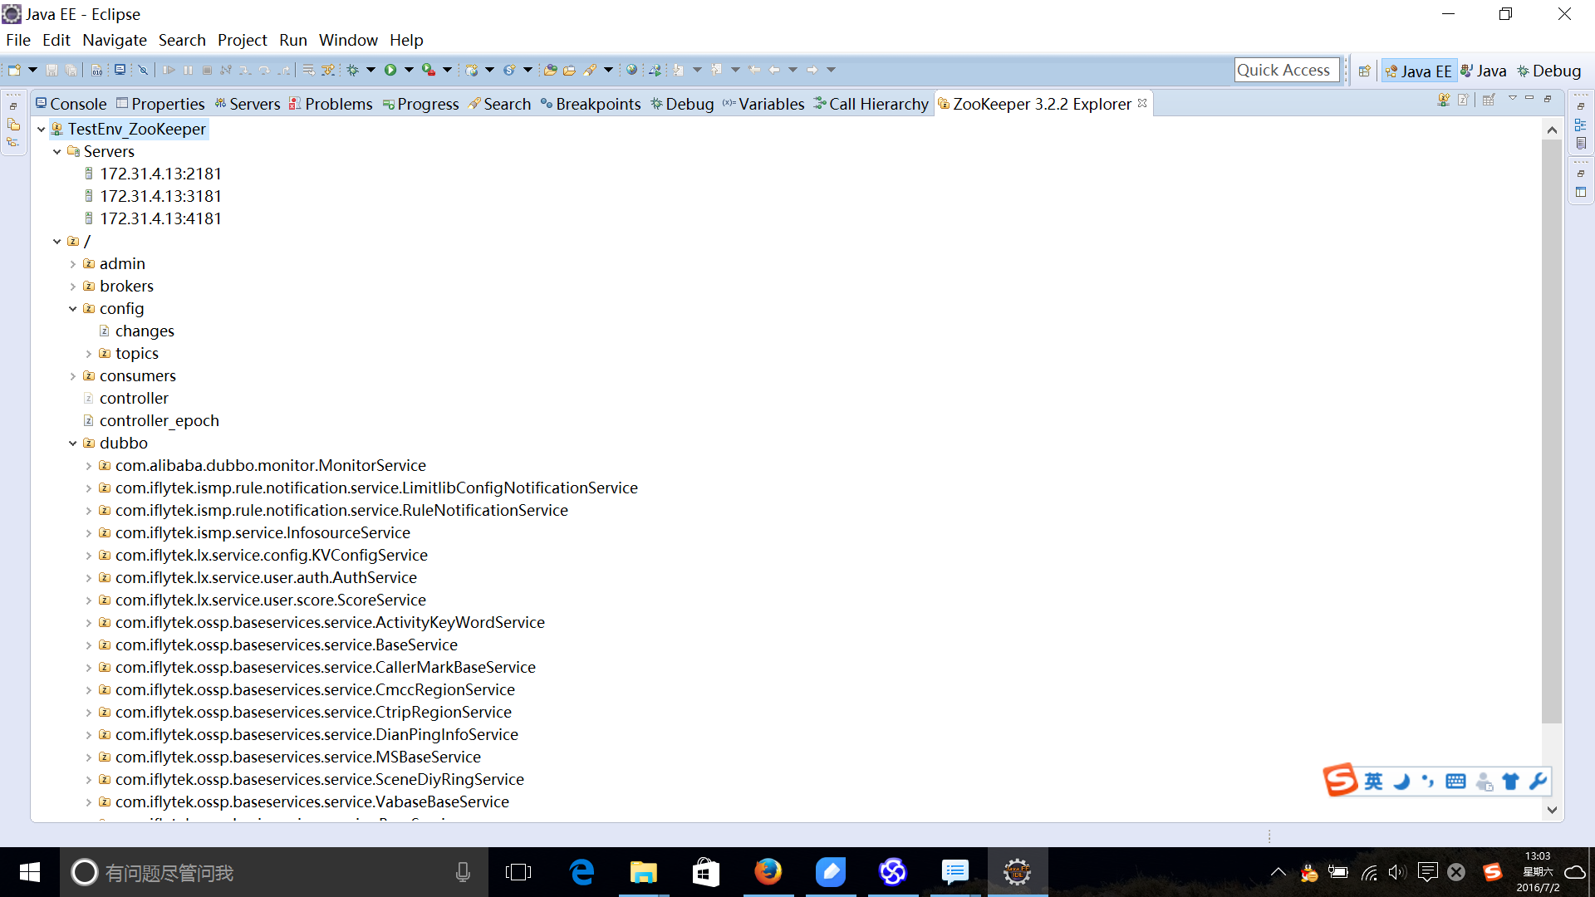Viewport: 1595px width, 897px height.
Task: Click the vertical scrollbar down arrow
Action: (1551, 809)
